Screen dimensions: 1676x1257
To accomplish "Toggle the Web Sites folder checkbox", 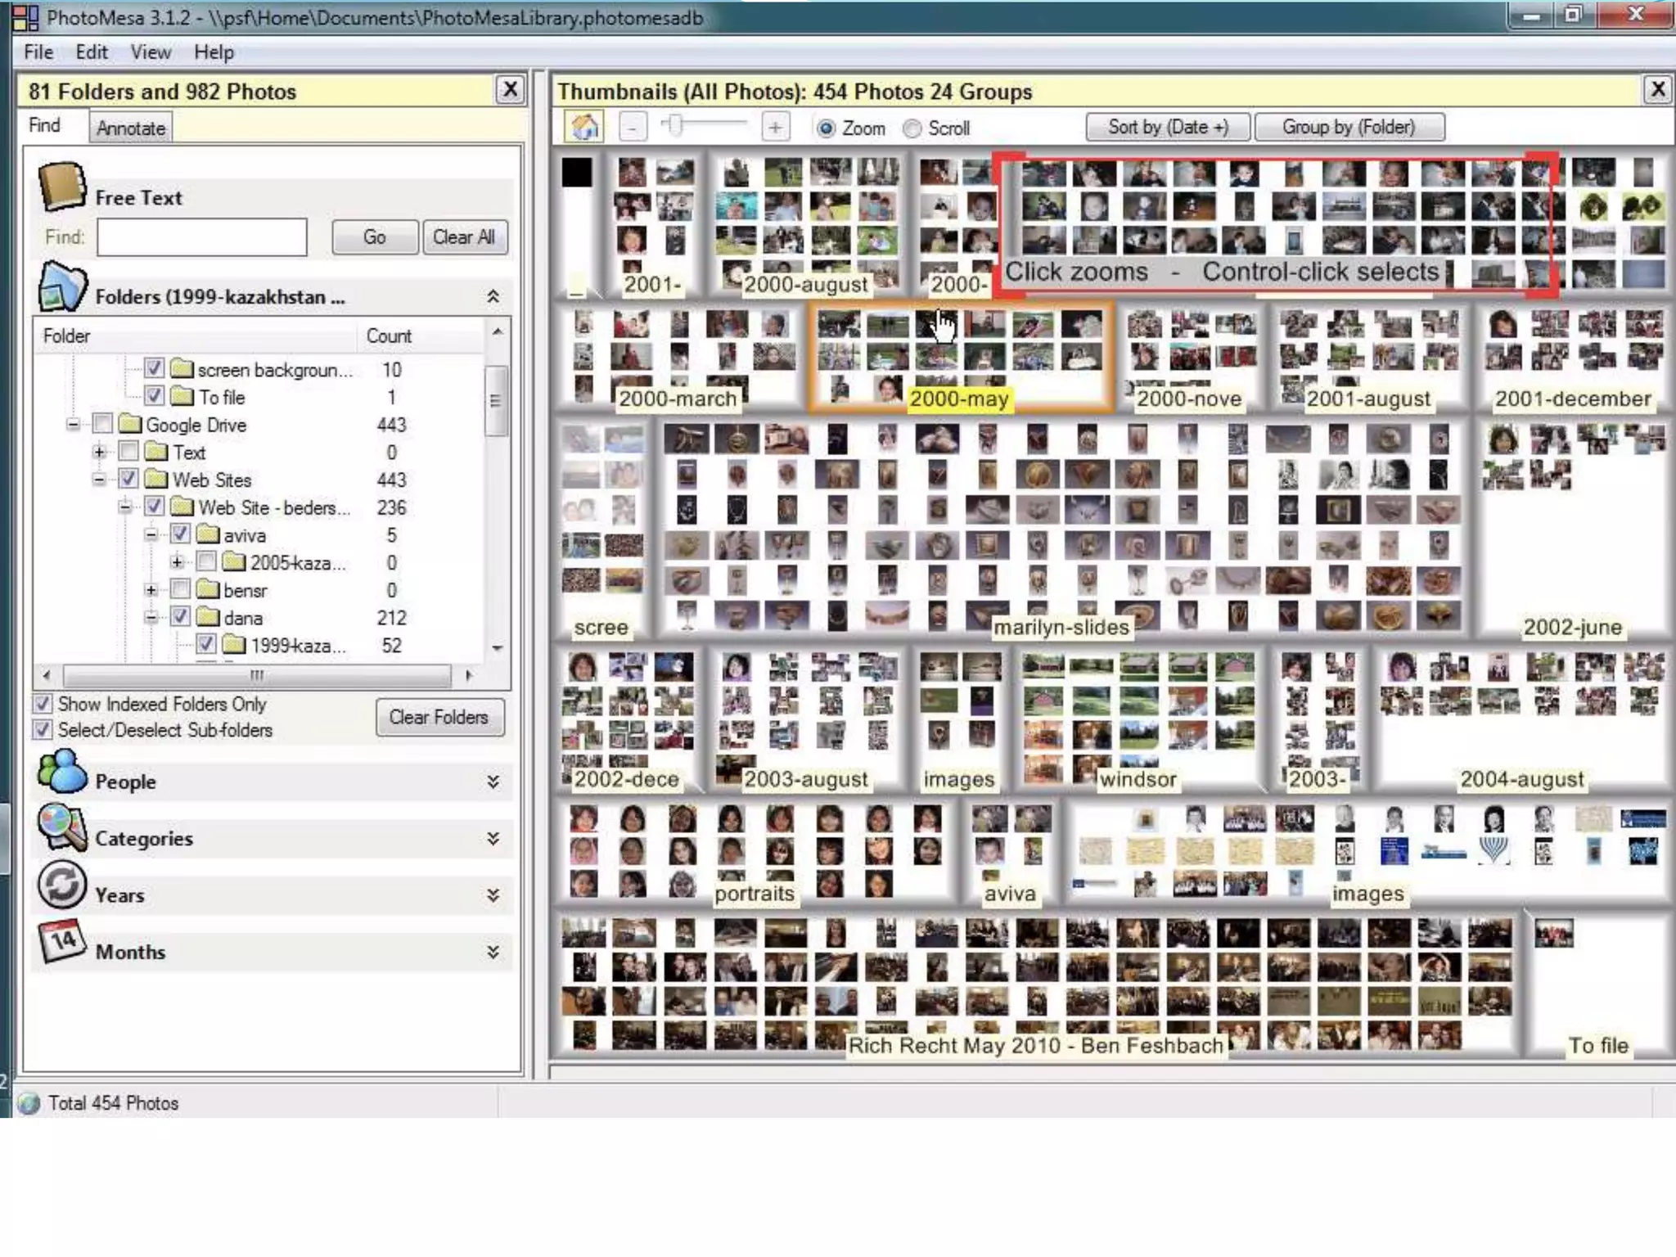I will pyautogui.click(x=128, y=479).
